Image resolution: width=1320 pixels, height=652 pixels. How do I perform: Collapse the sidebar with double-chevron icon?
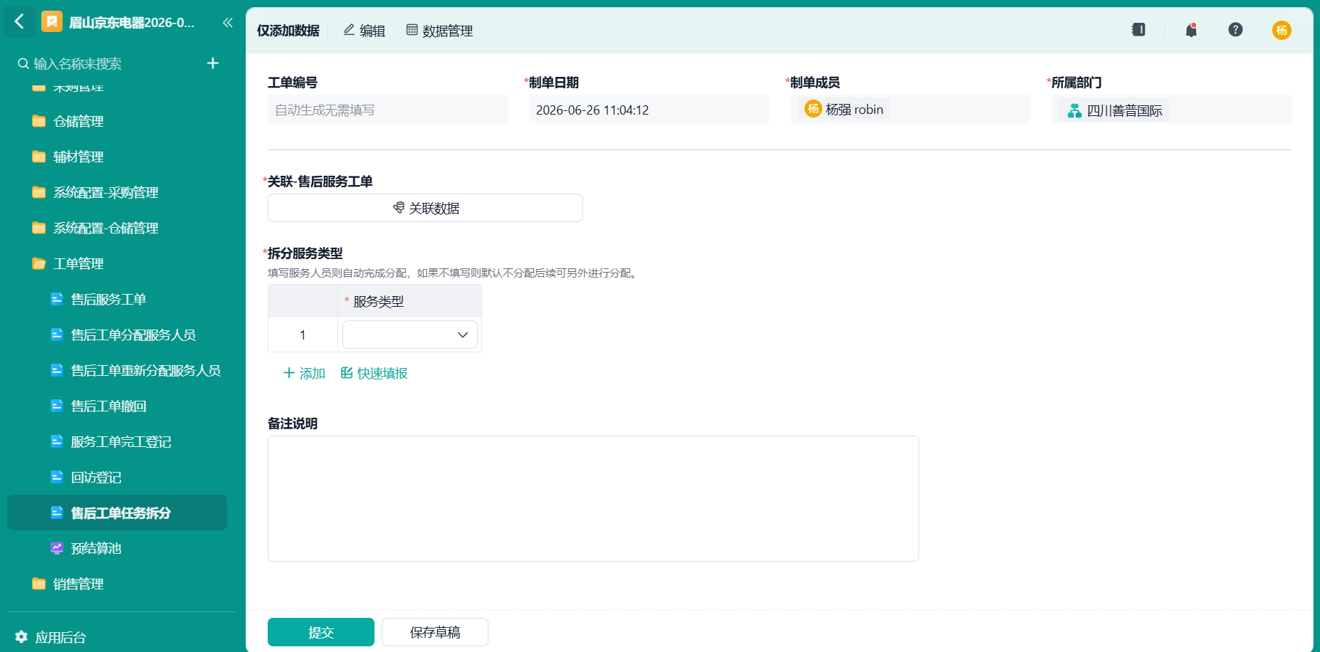click(228, 22)
